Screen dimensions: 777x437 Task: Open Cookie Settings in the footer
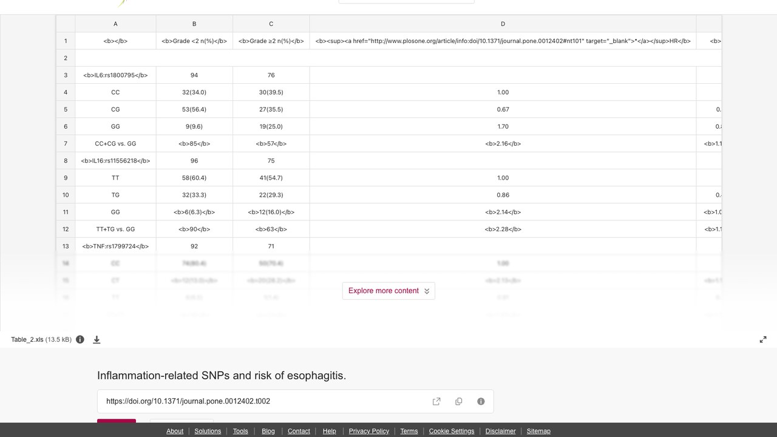click(x=452, y=431)
